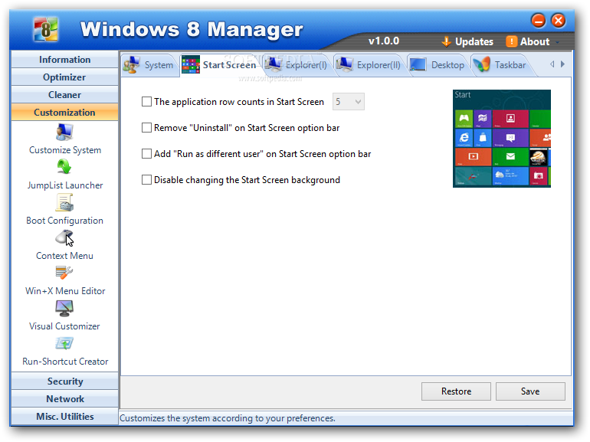The image size is (590, 442).
Task: Expand the Security section
Action: (x=64, y=381)
